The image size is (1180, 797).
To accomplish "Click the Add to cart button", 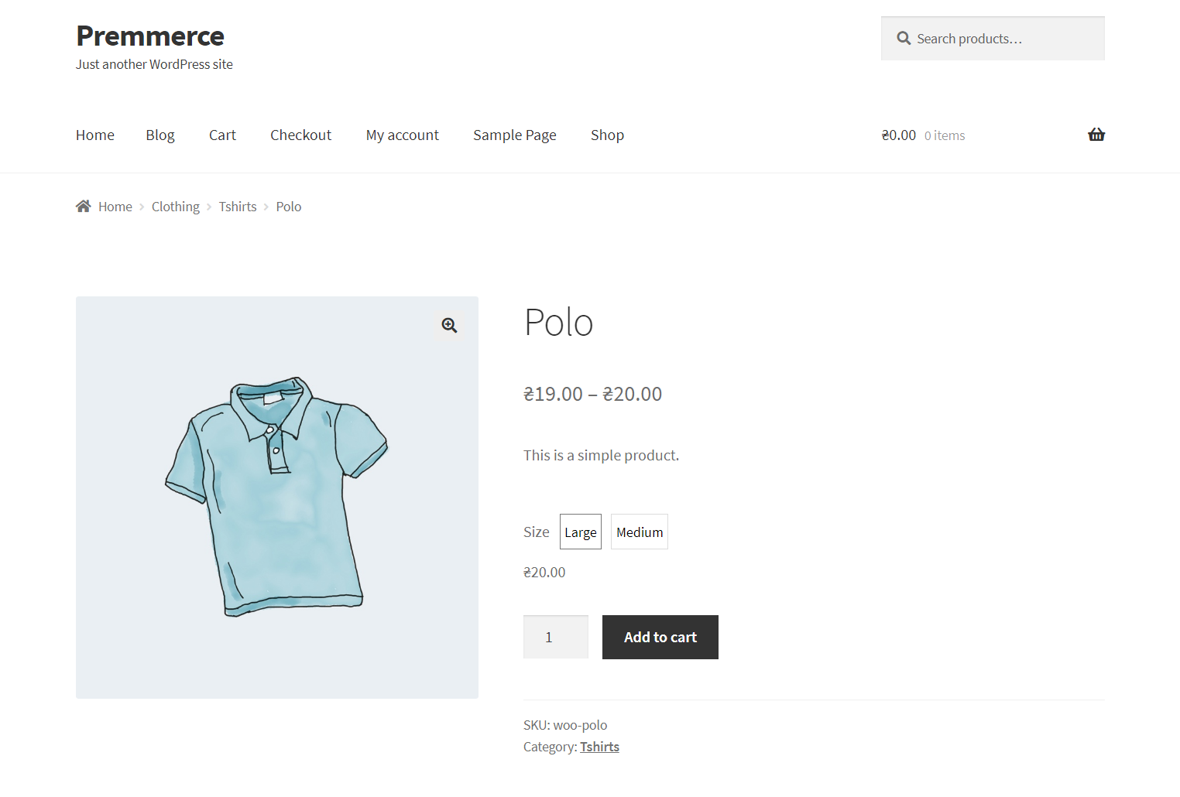I will pyautogui.click(x=660, y=637).
